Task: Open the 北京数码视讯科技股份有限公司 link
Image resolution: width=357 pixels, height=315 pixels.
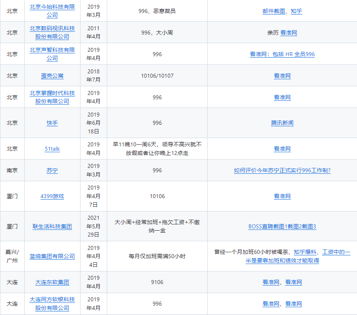Action: pos(52,33)
